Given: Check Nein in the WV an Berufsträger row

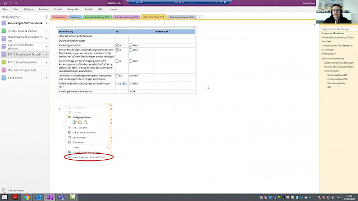Looking at the screenshot, I should pyautogui.click(x=131, y=49).
